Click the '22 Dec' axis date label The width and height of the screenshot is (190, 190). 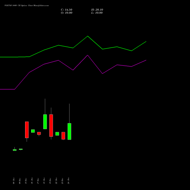pyautogui.click(x=56, y=180)
